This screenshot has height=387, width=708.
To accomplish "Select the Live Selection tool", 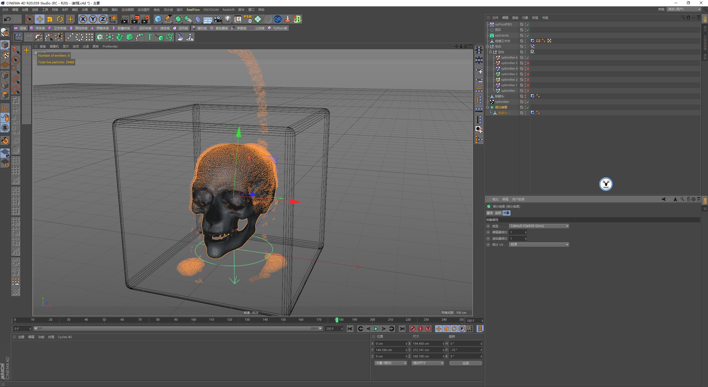I will 29,19.
